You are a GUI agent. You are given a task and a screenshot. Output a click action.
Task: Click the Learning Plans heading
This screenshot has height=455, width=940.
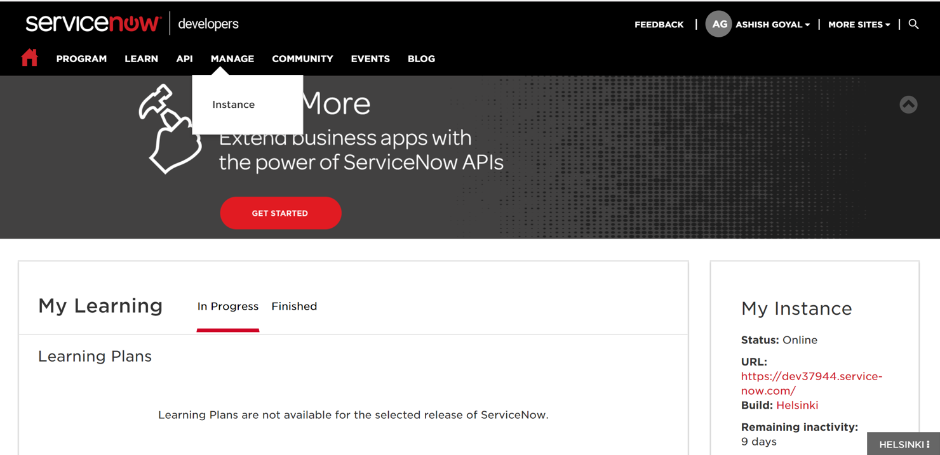click(95, 357)
